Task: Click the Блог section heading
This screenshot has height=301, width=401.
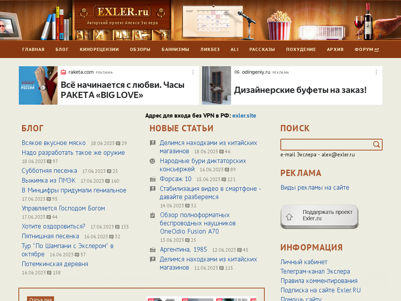Action: [33, 128]
